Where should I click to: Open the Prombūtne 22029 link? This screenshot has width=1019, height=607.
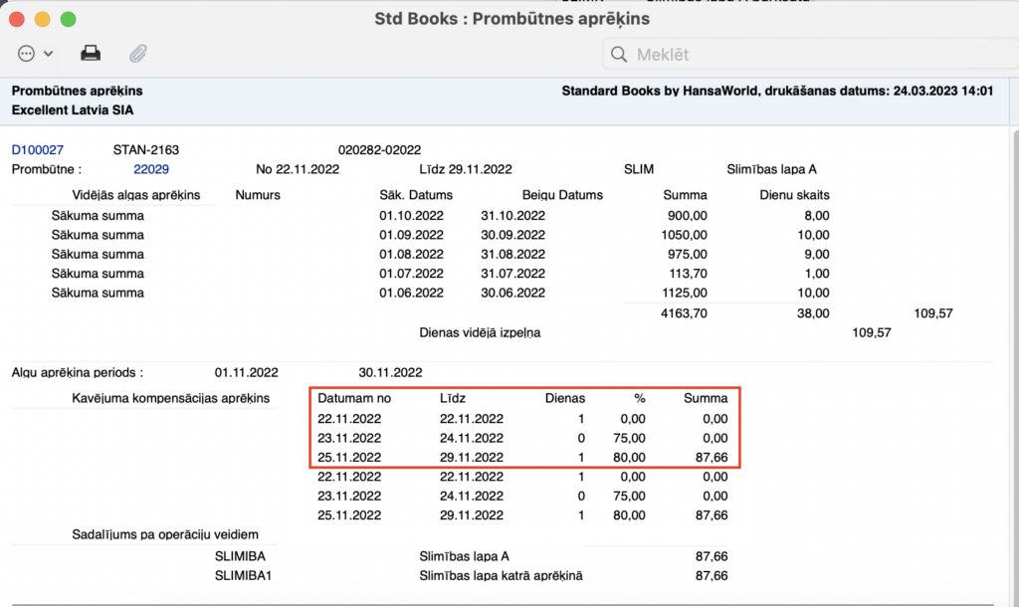151,170
